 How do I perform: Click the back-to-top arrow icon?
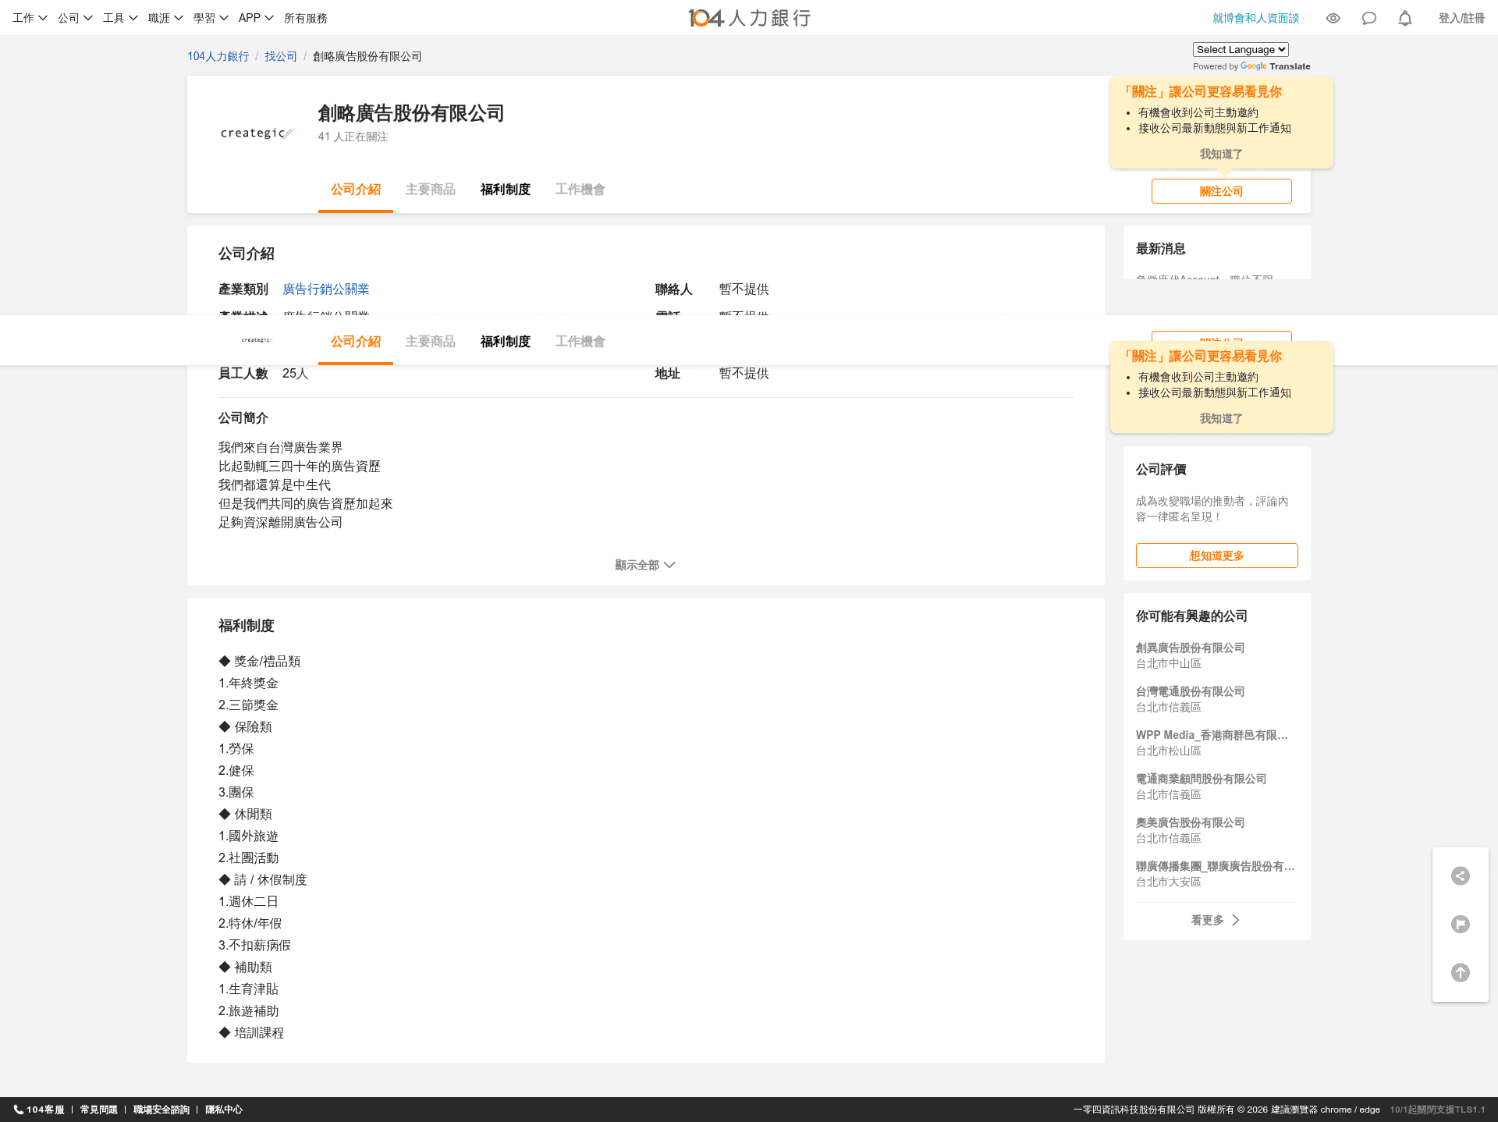pos(1461,972)
